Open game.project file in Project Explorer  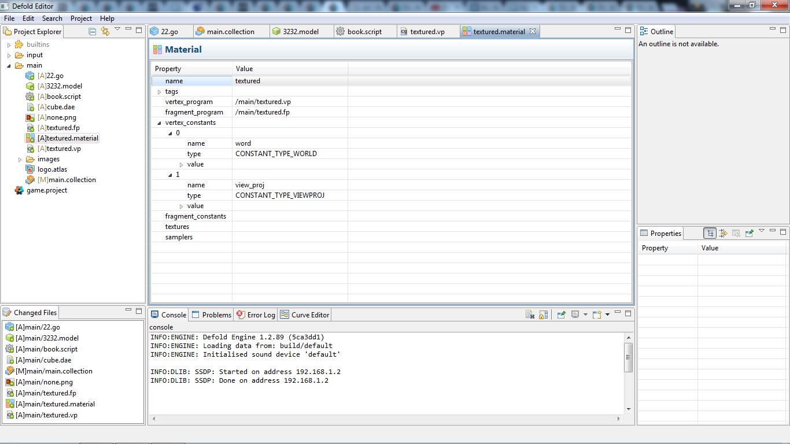(46, 190)
